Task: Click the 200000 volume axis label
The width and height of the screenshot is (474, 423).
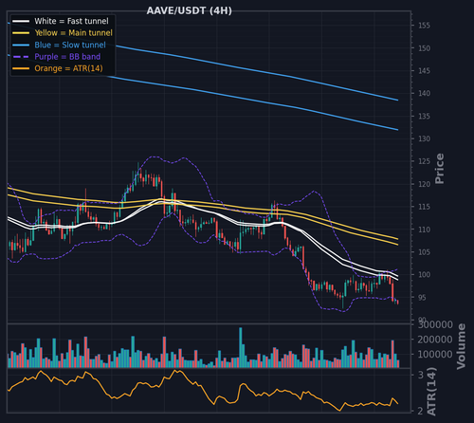Action: pyautogui.click(x=435, y=340)
